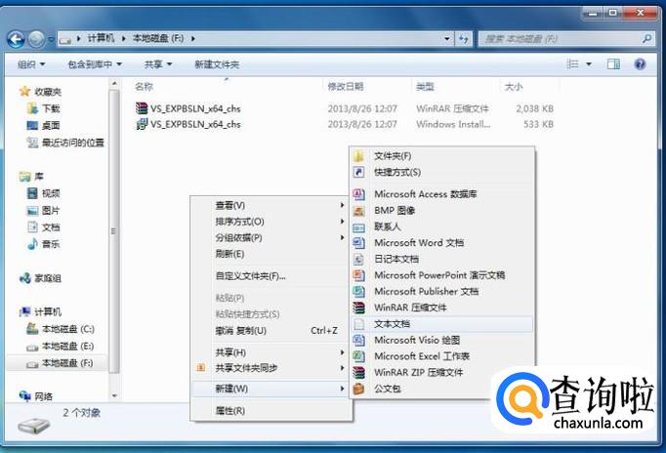This screenshot has width=666, height=453.
Task: Click the 计算机 breadcrumb segment
Action: click(101, 39)
